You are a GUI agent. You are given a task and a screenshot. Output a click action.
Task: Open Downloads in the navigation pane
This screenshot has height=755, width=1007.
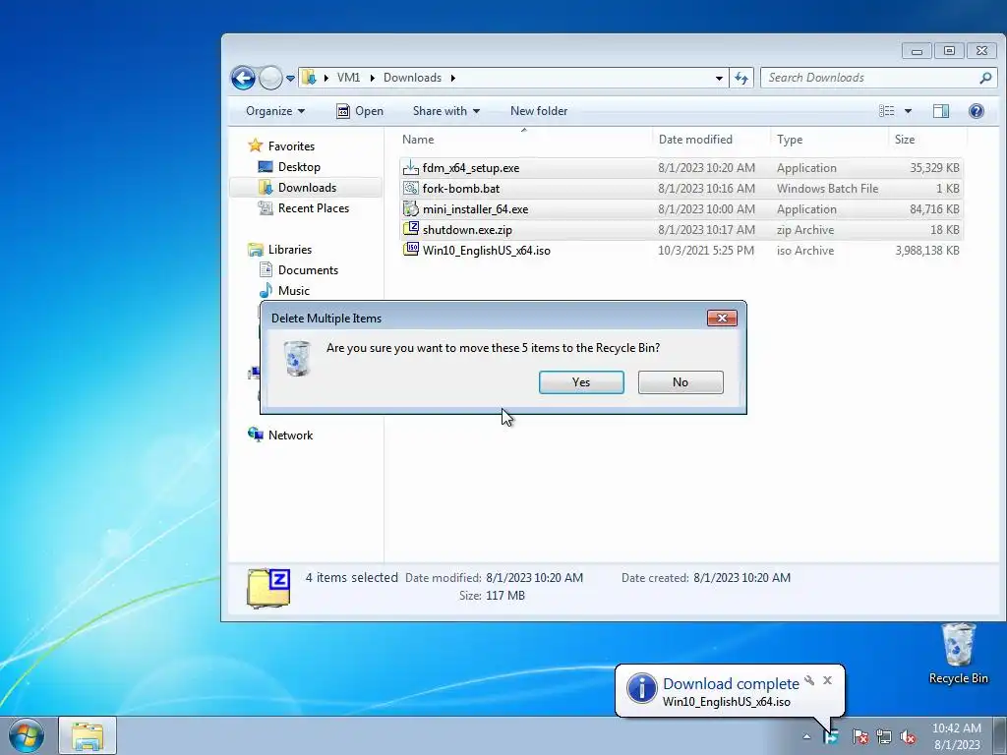click(x=307, y=188)
